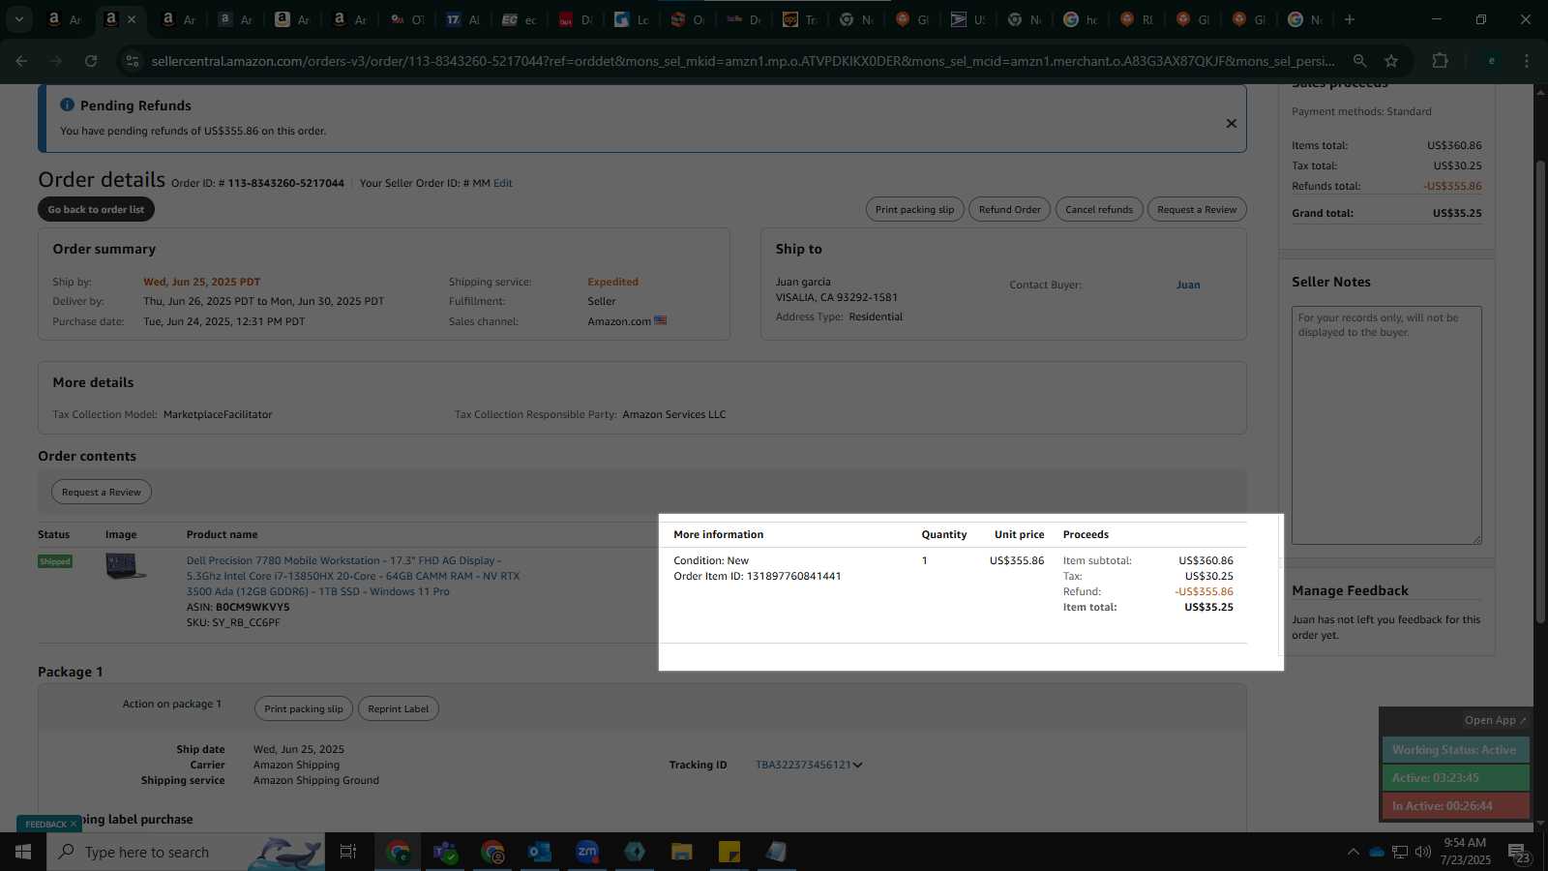Viewport: 1548px width, 871px height.
Task: Click the Refund Order button
Action: (x=1009, y=209)
